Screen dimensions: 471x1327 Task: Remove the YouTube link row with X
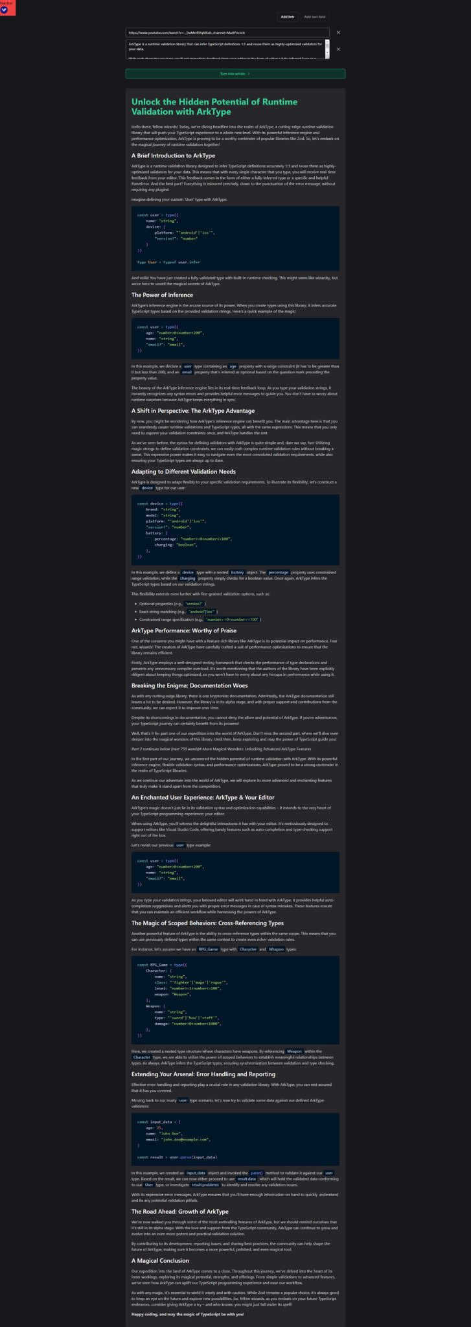(x=338, y=32)
